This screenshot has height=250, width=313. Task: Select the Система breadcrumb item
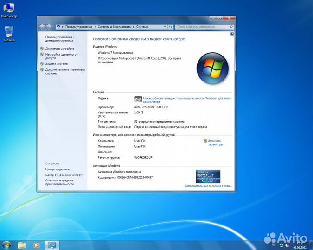pyautogui.click(x=142, y=27)
